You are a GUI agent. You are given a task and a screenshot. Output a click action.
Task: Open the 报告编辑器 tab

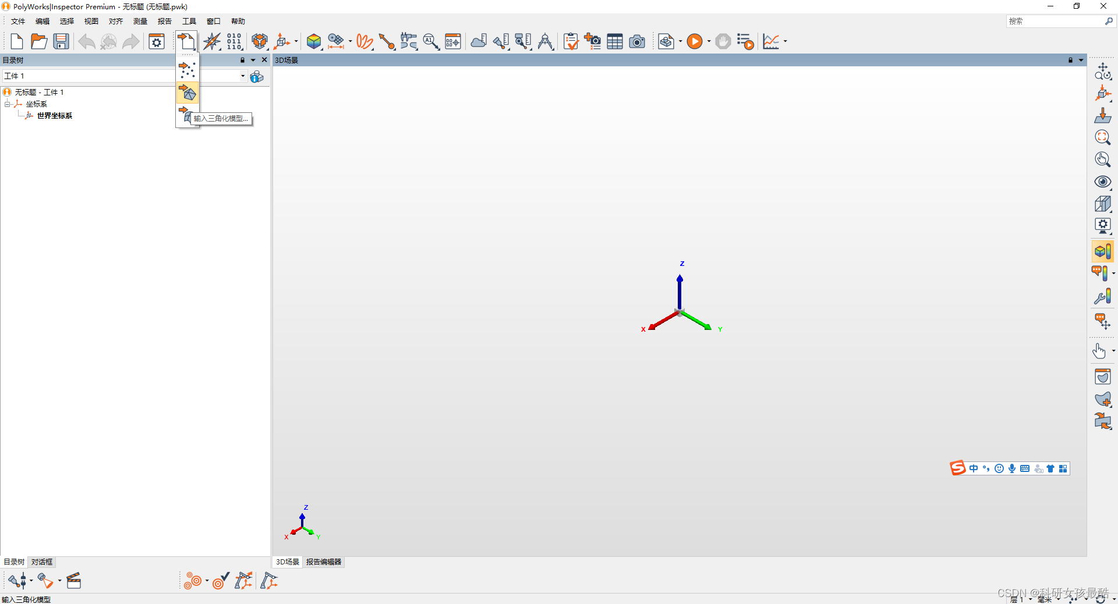323,562
